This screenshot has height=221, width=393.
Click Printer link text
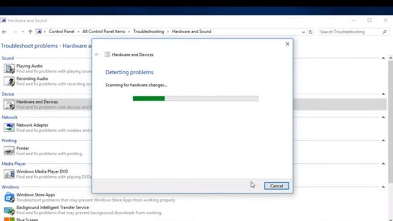(23, 149)
